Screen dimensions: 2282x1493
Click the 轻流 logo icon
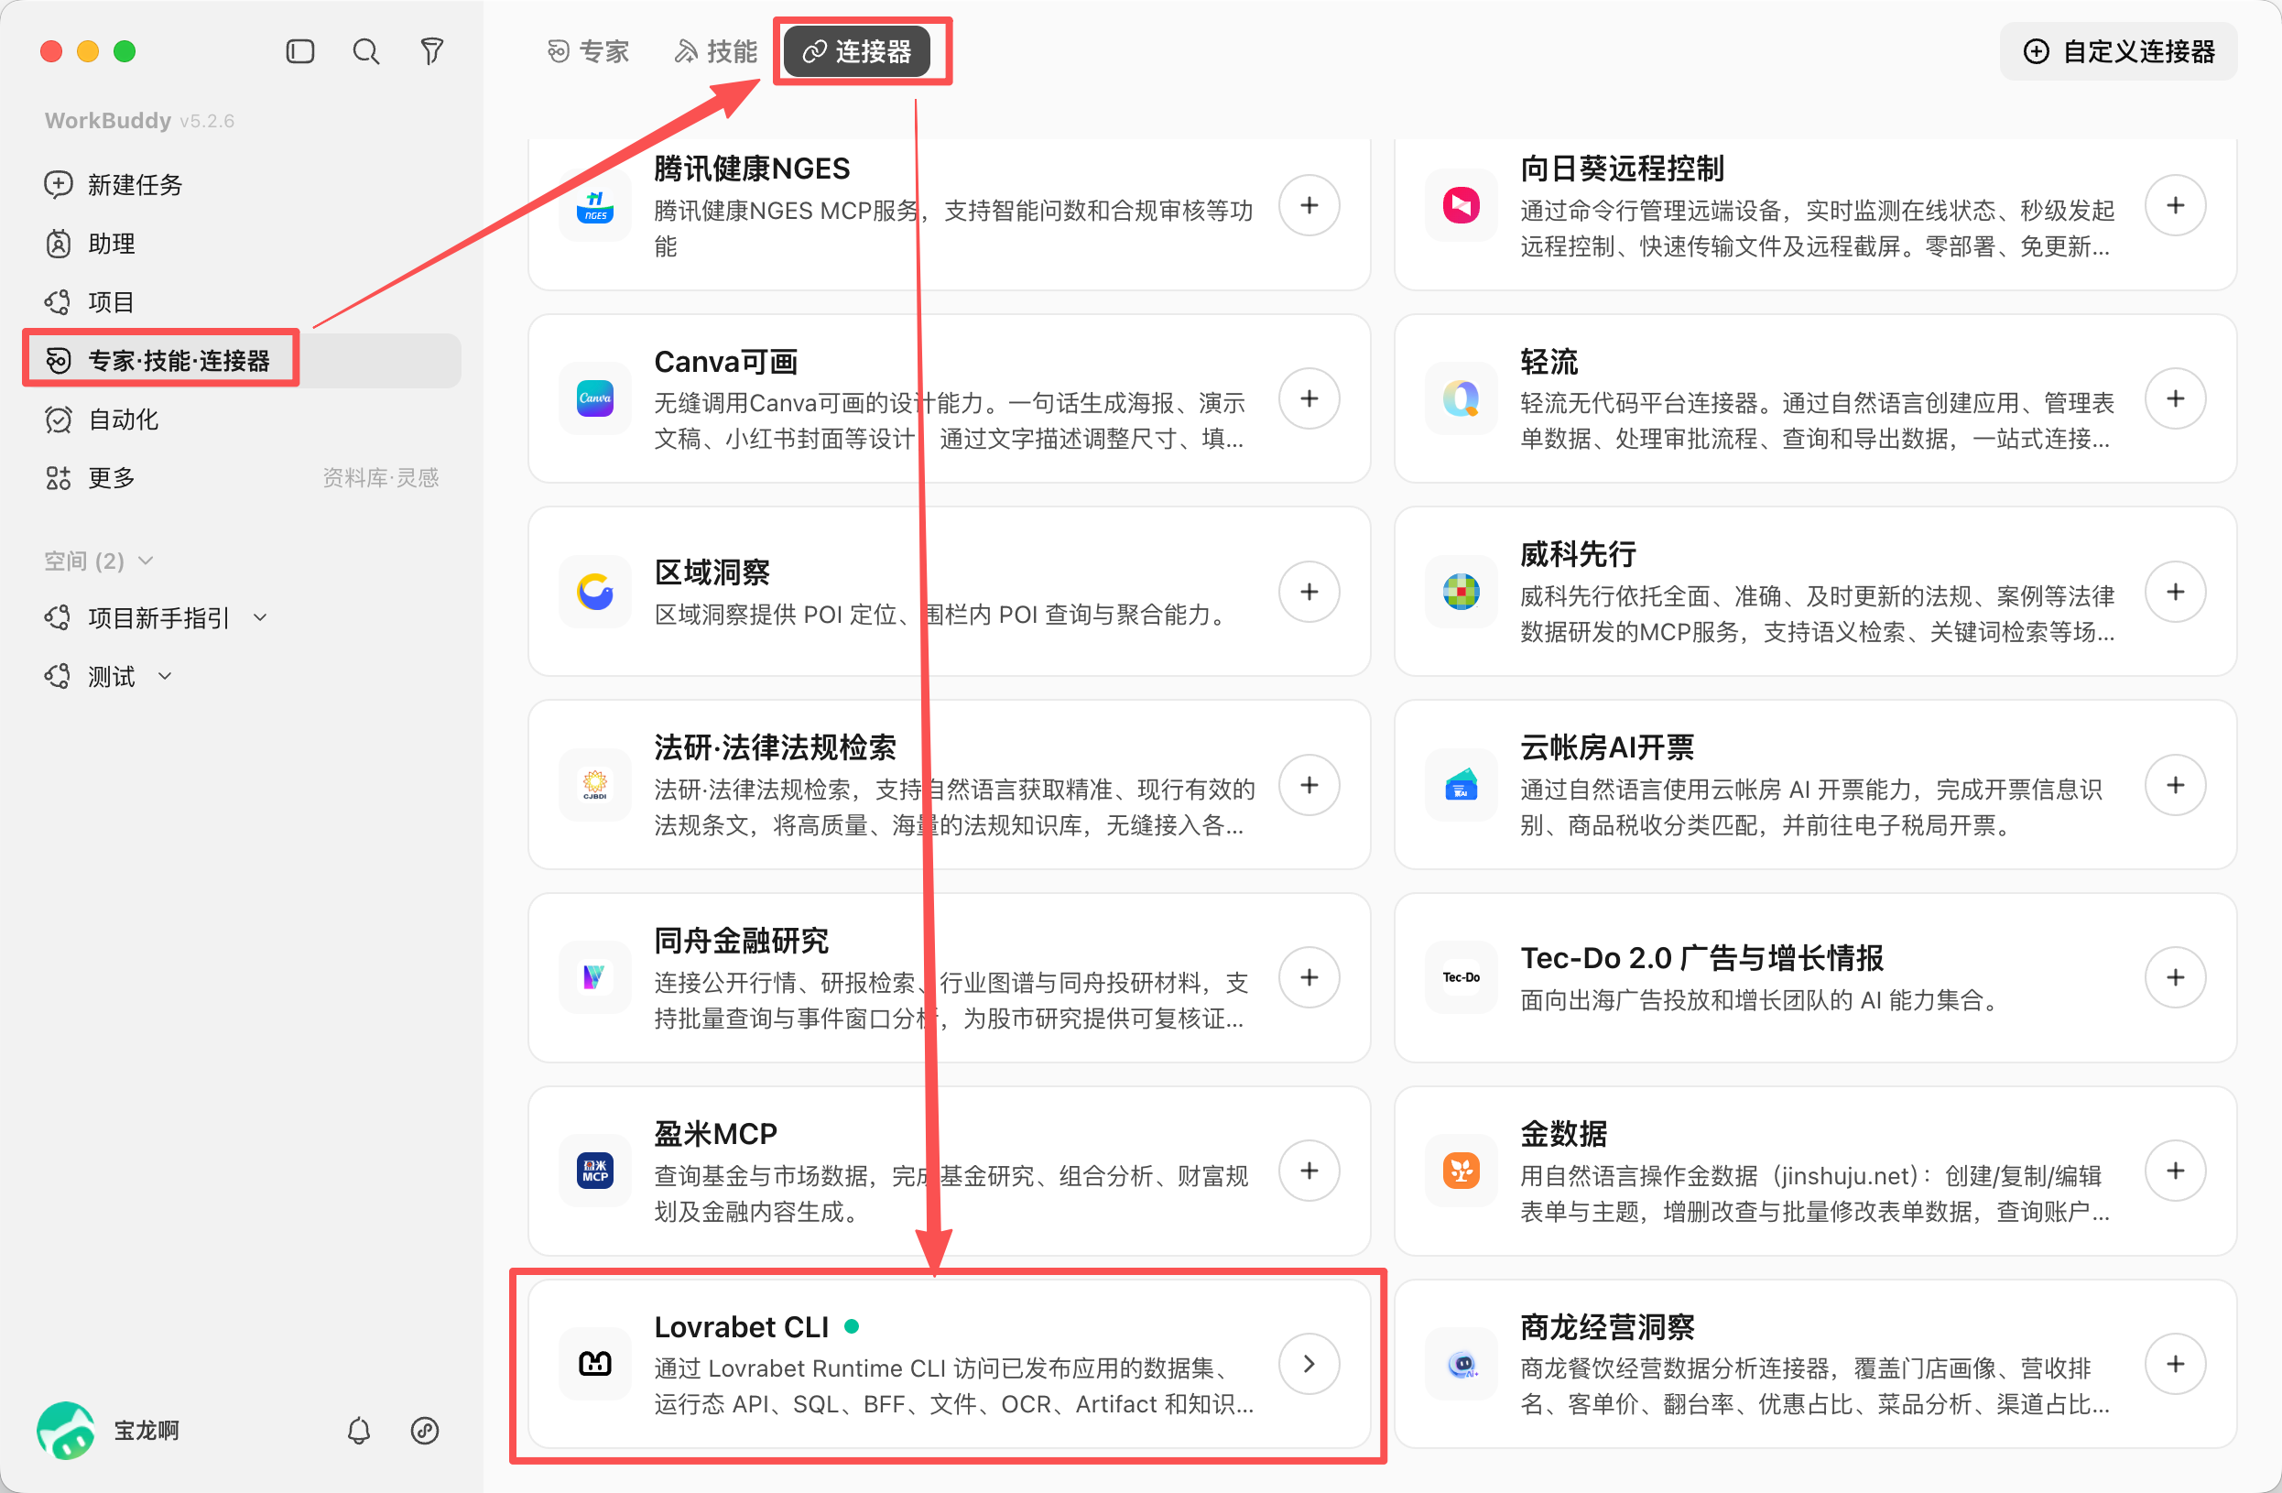coord(1461,398)
